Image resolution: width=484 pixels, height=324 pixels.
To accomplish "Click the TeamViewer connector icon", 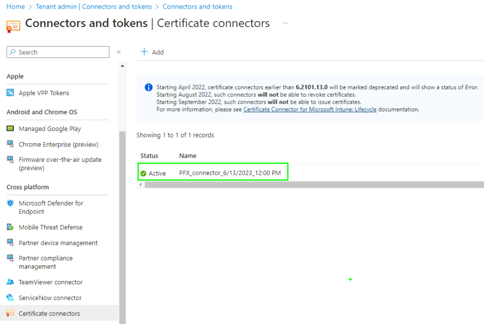I will point(11,282).
